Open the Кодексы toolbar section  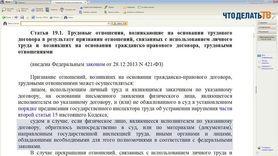(x=51, y=10)
